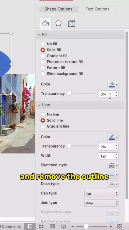Image resolution: width=129 pixels, height=230 pixels.
Task: Fit slide to window icon
Action: [x=120, y=226]
